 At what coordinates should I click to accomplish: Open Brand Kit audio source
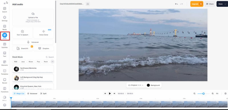pos(23,48)
